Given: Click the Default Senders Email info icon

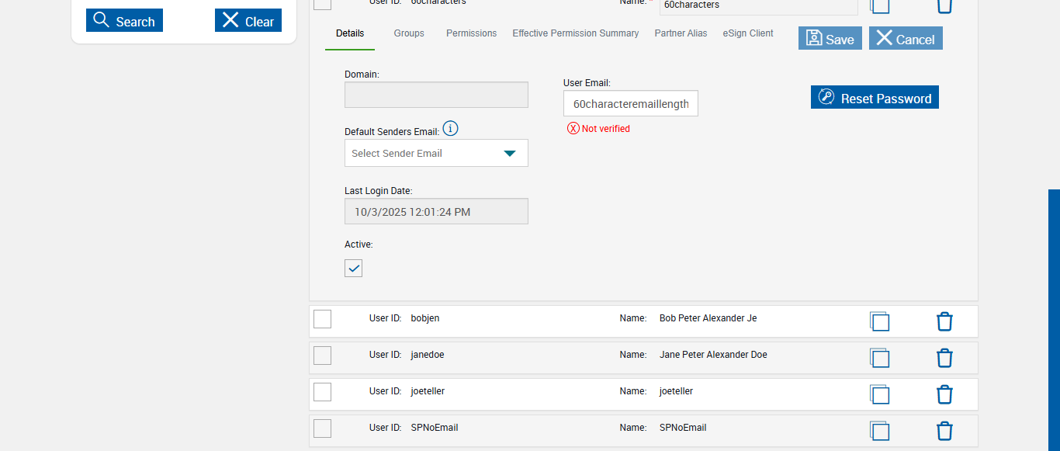Looking at the screenshot, I should [x=450, y=129].
